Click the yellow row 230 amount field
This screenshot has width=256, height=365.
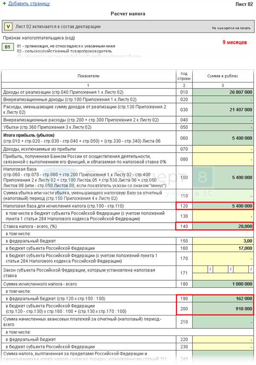[223, 347]
